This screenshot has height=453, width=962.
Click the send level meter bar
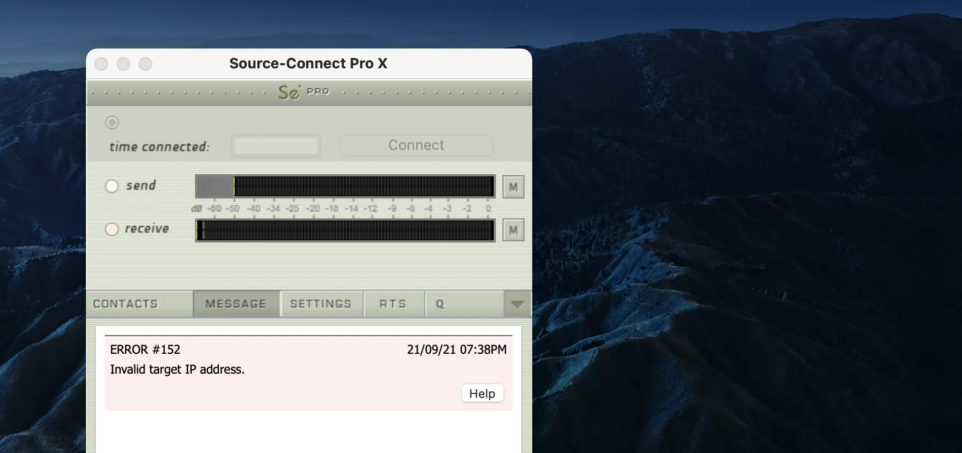345,187
